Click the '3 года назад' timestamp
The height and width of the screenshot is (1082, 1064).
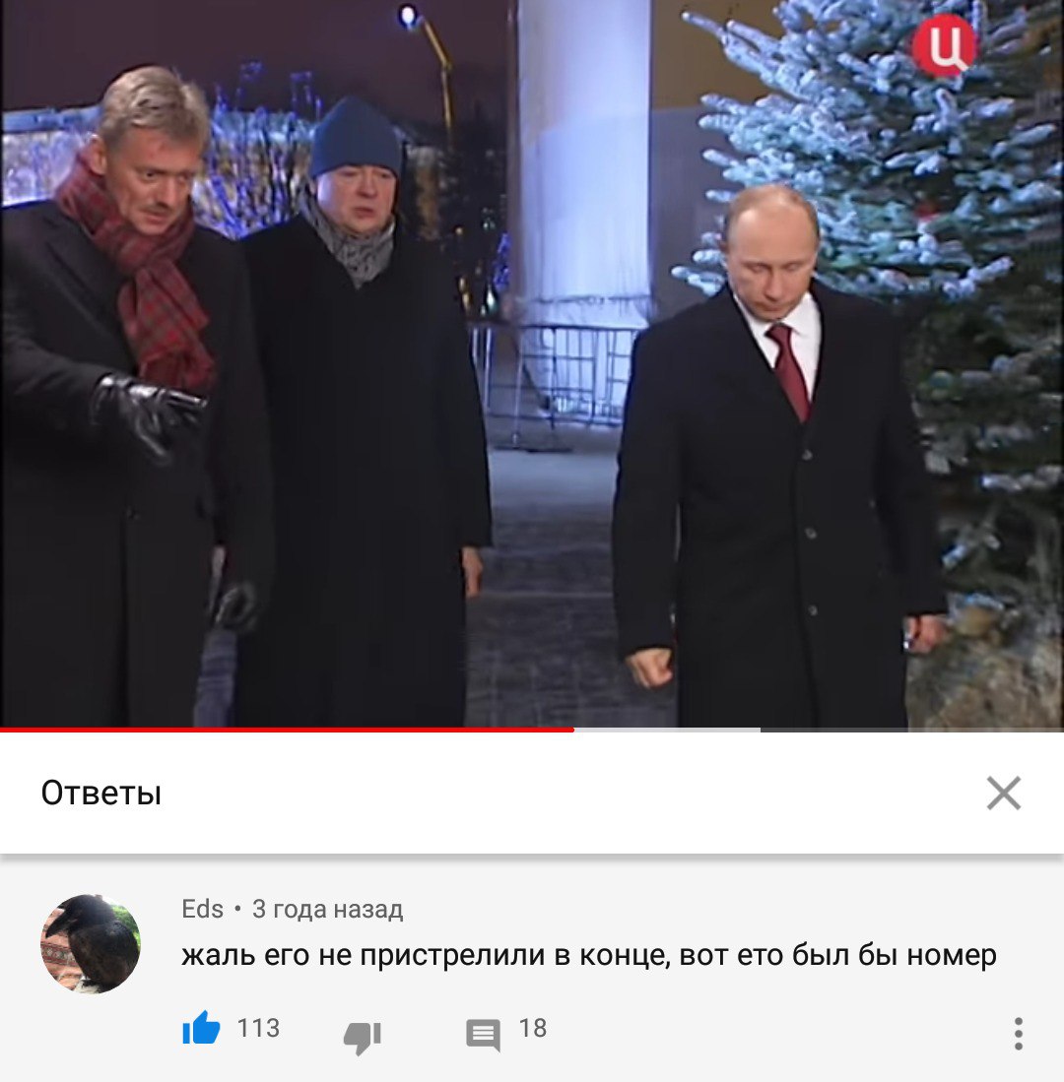click(x=327, y=909)
